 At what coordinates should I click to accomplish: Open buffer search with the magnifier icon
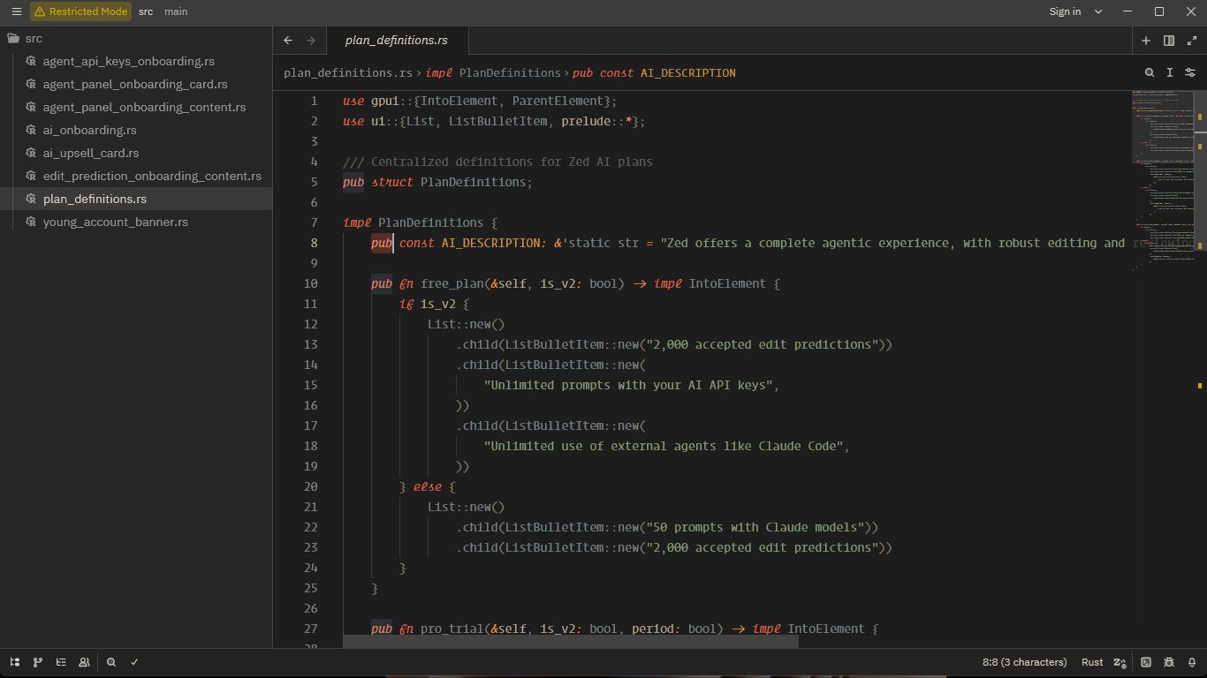[1150, 73]
